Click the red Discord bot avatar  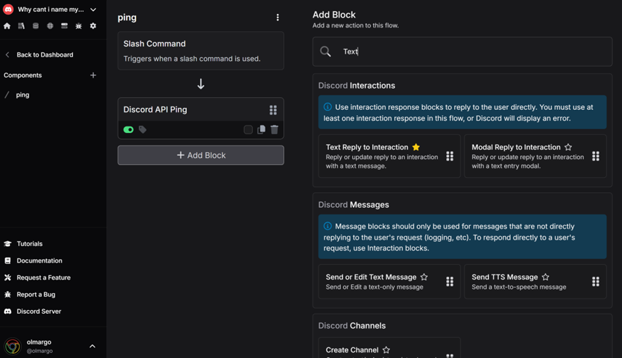(x=8, y=9)
